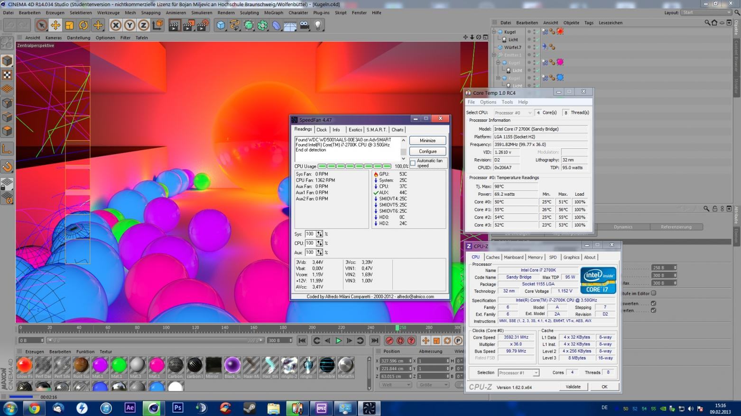Activate the Move tool in top toolbar
Image resolution: width=741 pixels, height=416 pixels.
click(56, 25)
